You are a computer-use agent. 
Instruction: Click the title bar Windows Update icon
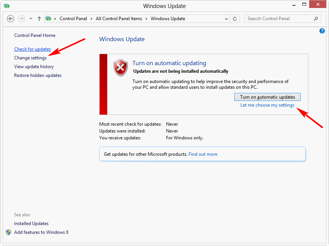tap(7, 6)
